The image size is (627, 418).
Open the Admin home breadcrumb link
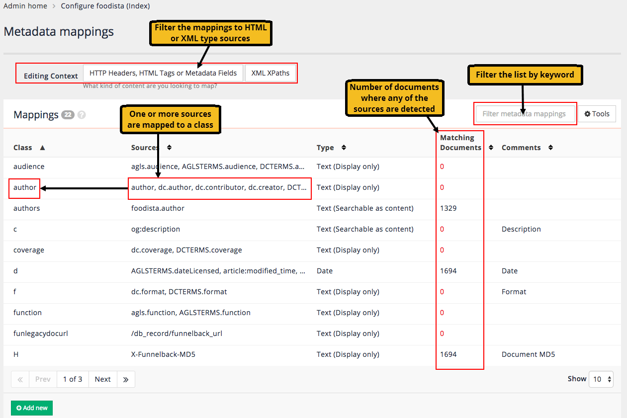[x=25, y=6]
